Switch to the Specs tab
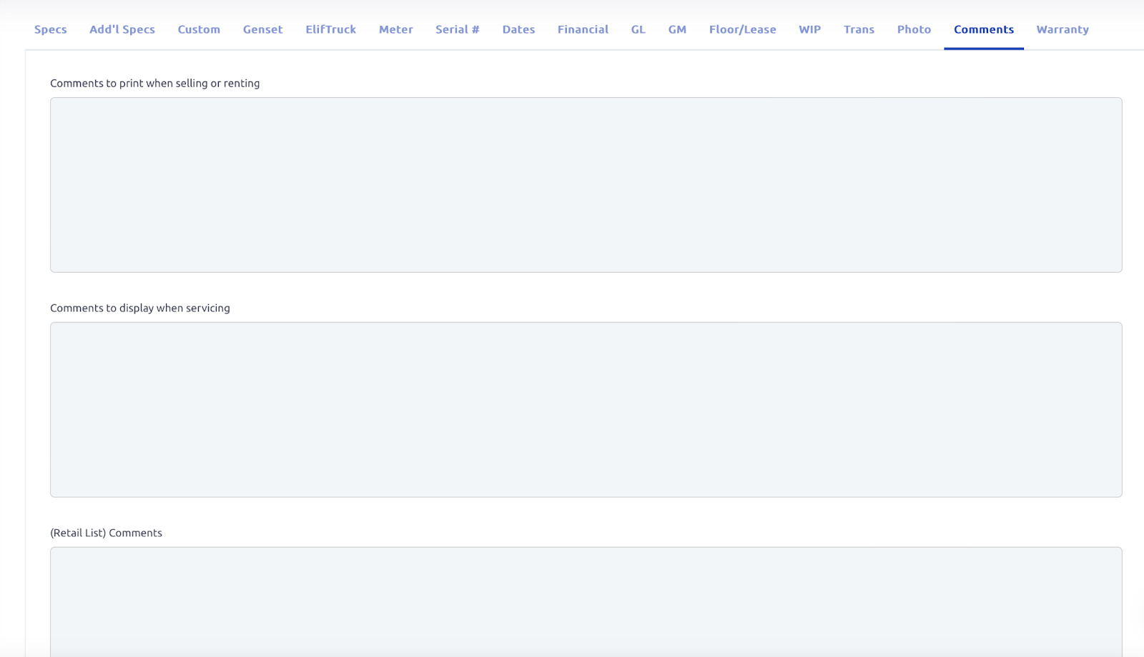 [50, 29]
